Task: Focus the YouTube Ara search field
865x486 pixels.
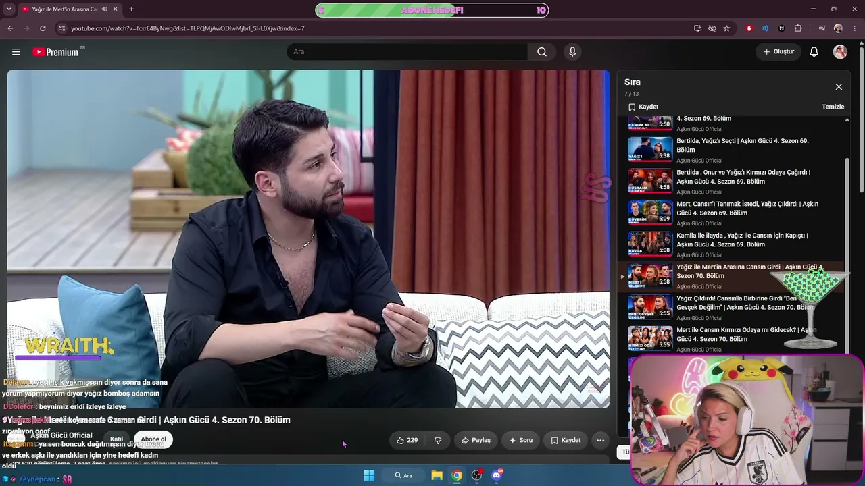Action: pyautogui.click(x=407, y=52)
